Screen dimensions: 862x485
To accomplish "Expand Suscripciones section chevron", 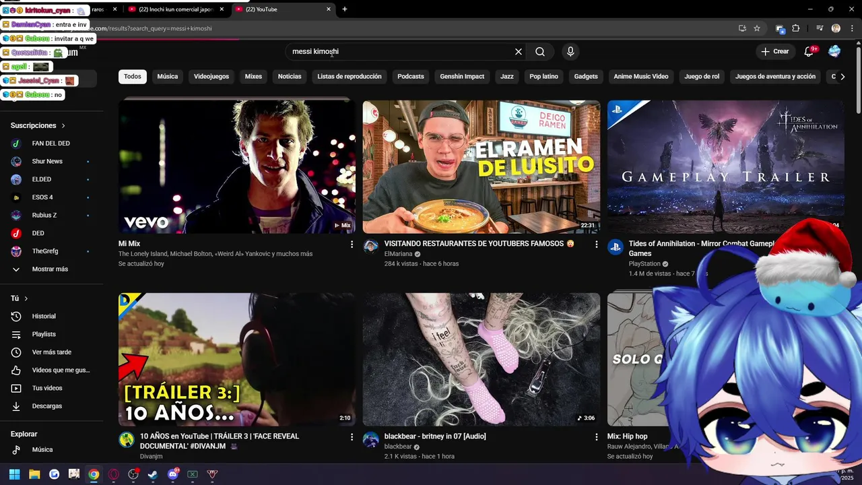I will tap(63, 126).
